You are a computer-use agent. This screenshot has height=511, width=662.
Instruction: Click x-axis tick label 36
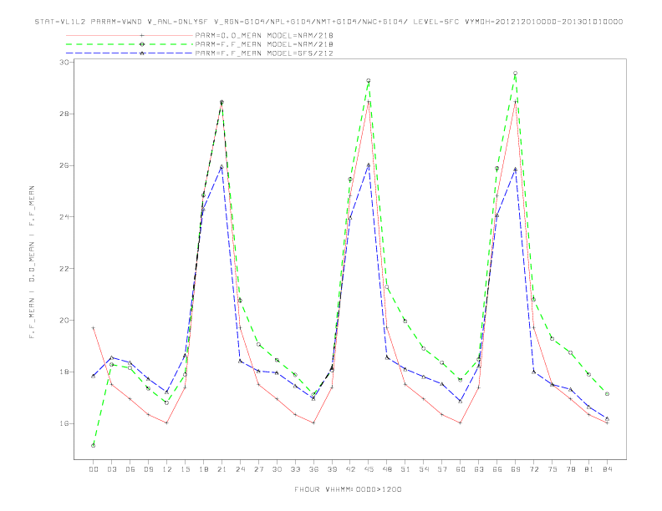(313, 469)
